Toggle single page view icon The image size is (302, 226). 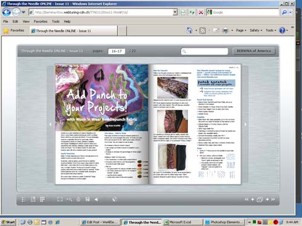[x=33, y=199]
